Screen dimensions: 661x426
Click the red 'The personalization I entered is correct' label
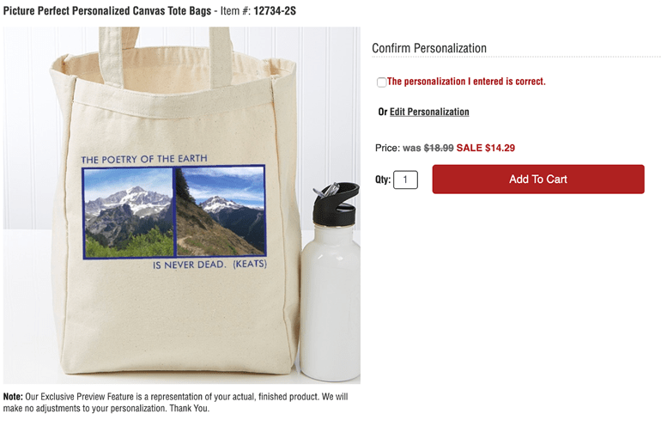click(x=466, y=82)
